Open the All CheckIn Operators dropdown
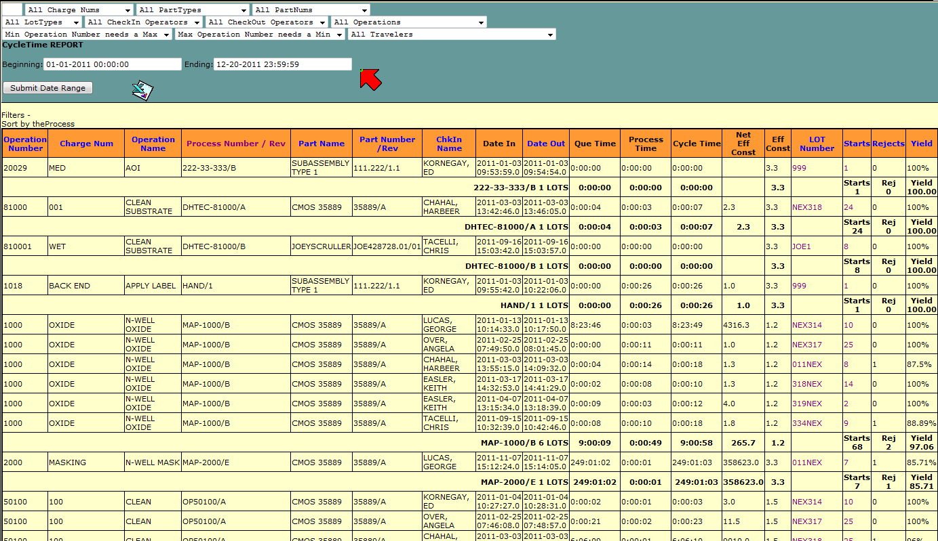This screenshot has width=938, height=541. [x=144, y=22]
